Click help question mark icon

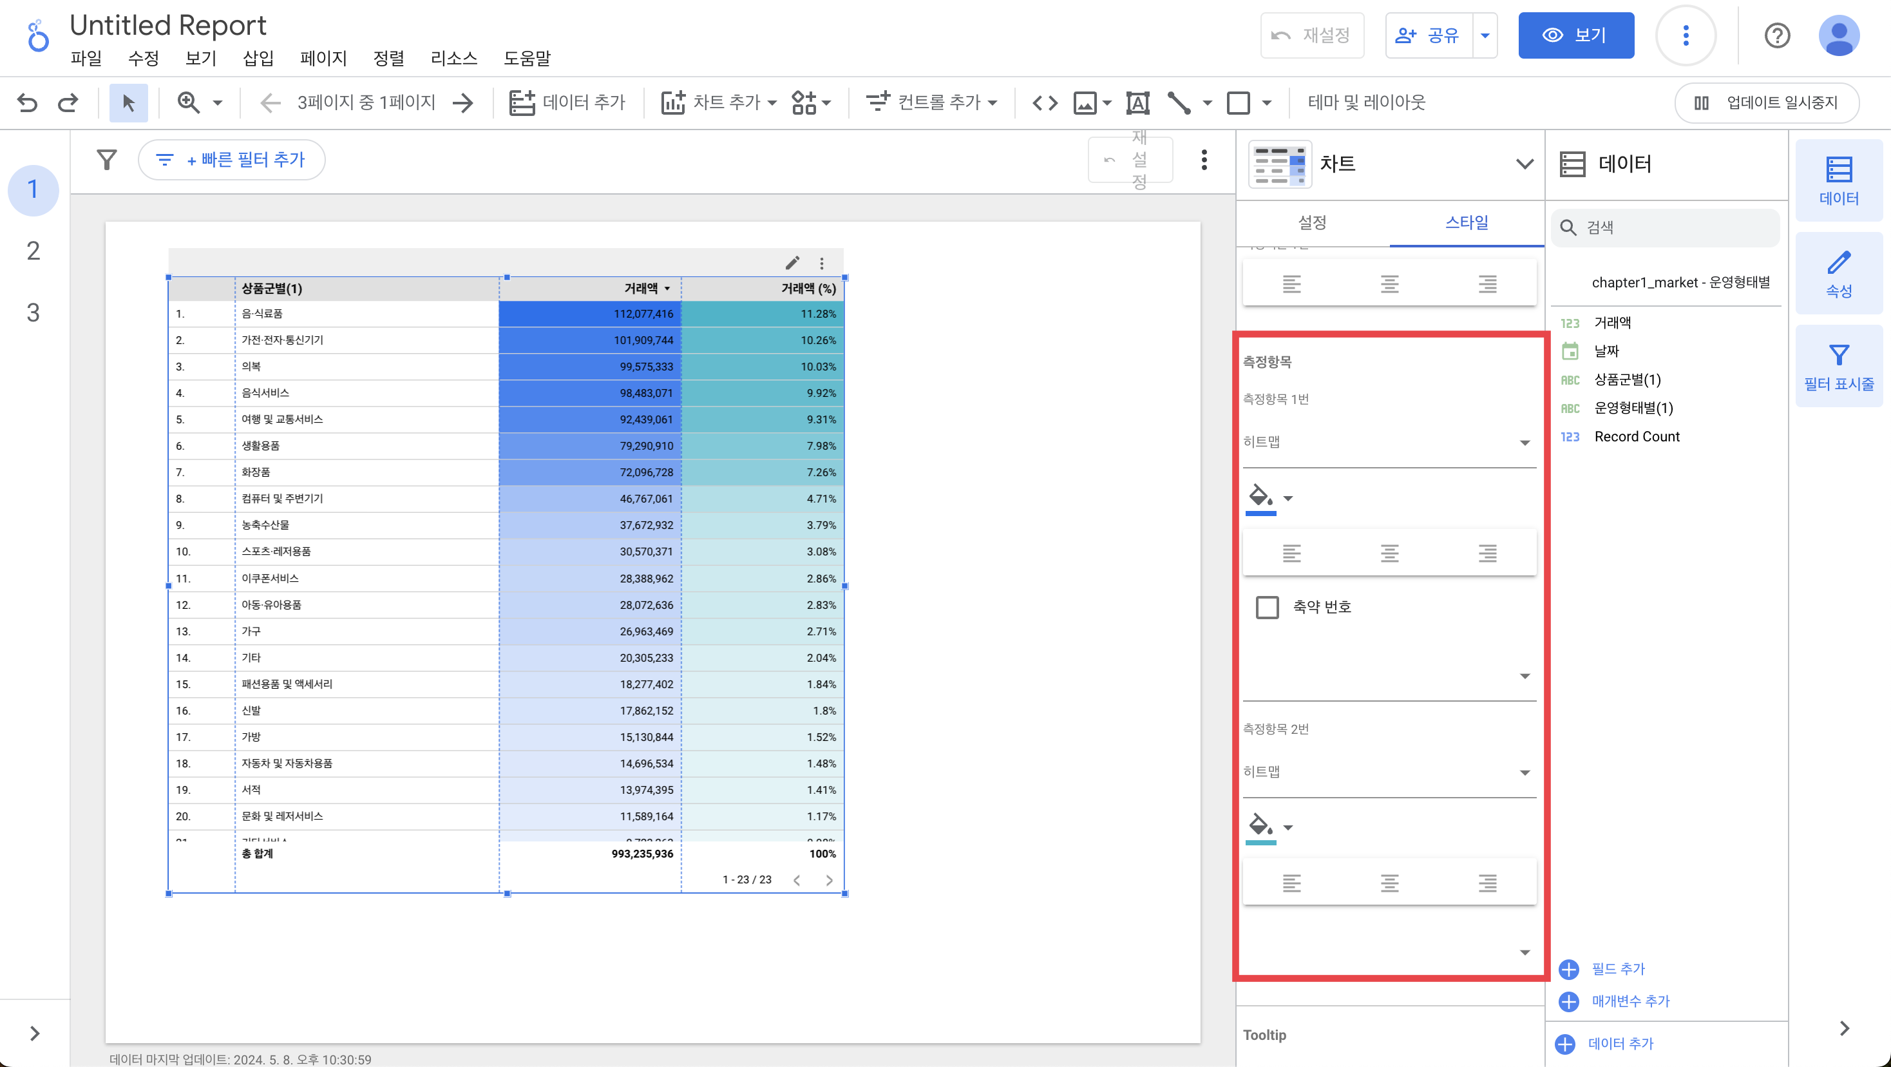tap(1776, 35)
